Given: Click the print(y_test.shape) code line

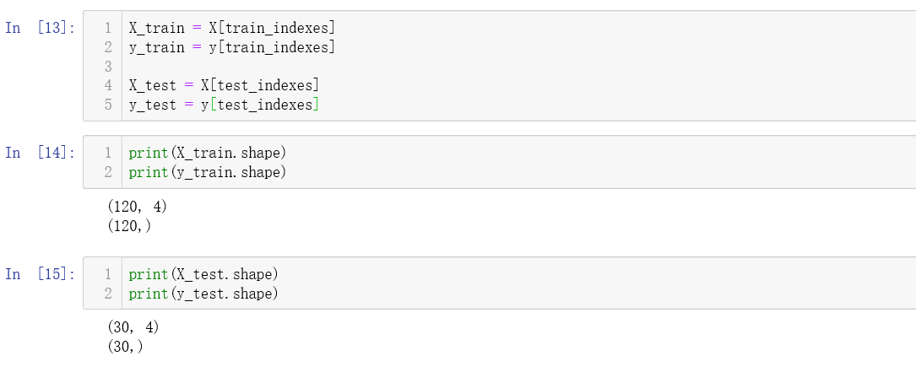Looking at the screenshot, I should tap(203, 294).
